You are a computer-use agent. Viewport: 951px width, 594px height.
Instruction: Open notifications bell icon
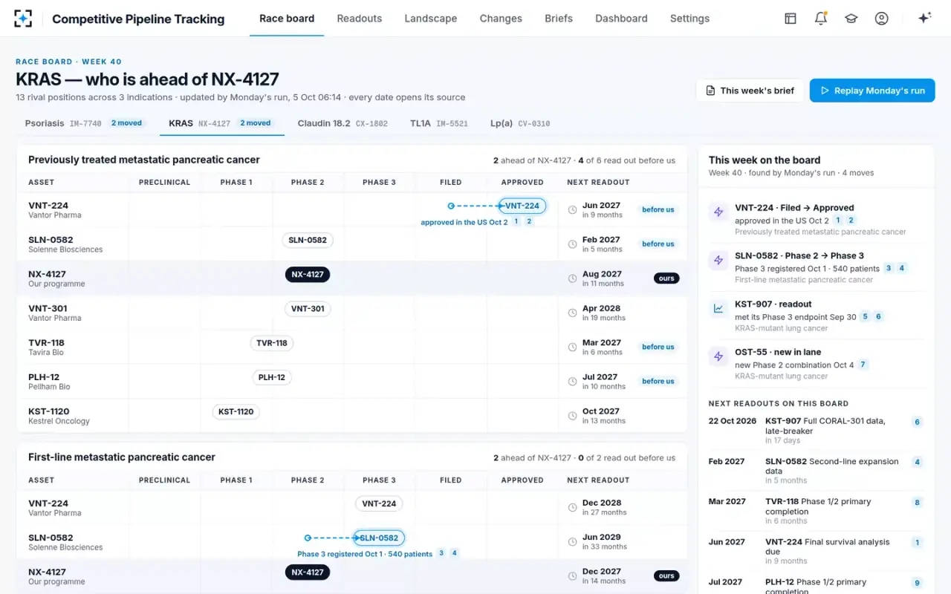click(x=821, y=19)
